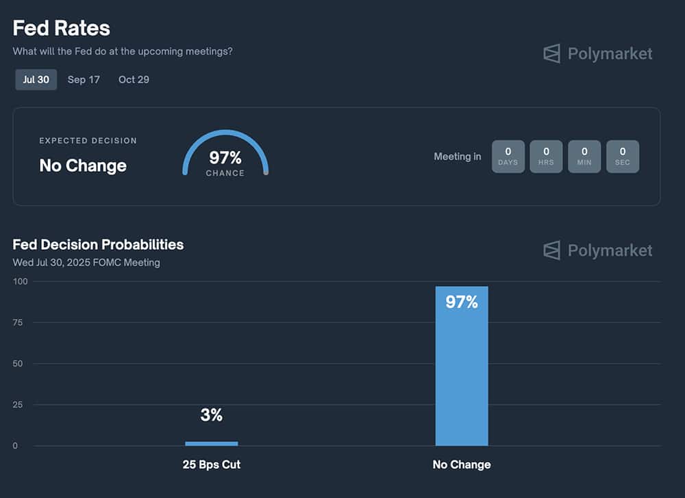Click the Polymarket wordmark near the chart
This screenshot has width=685, height=498.
click(610, 250)
